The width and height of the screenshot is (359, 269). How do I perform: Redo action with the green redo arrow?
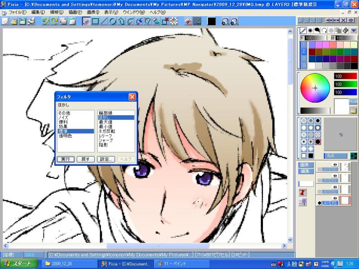[x=54, y=22]
